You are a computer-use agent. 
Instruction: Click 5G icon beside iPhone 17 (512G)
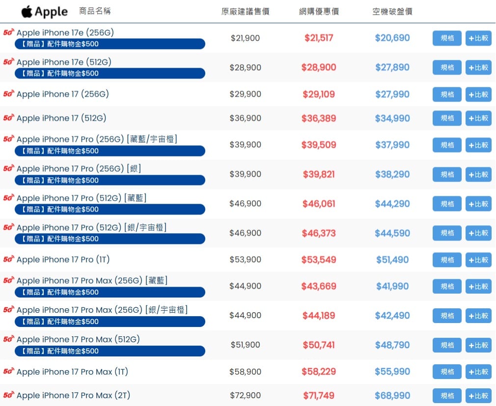tap(8, 118)
